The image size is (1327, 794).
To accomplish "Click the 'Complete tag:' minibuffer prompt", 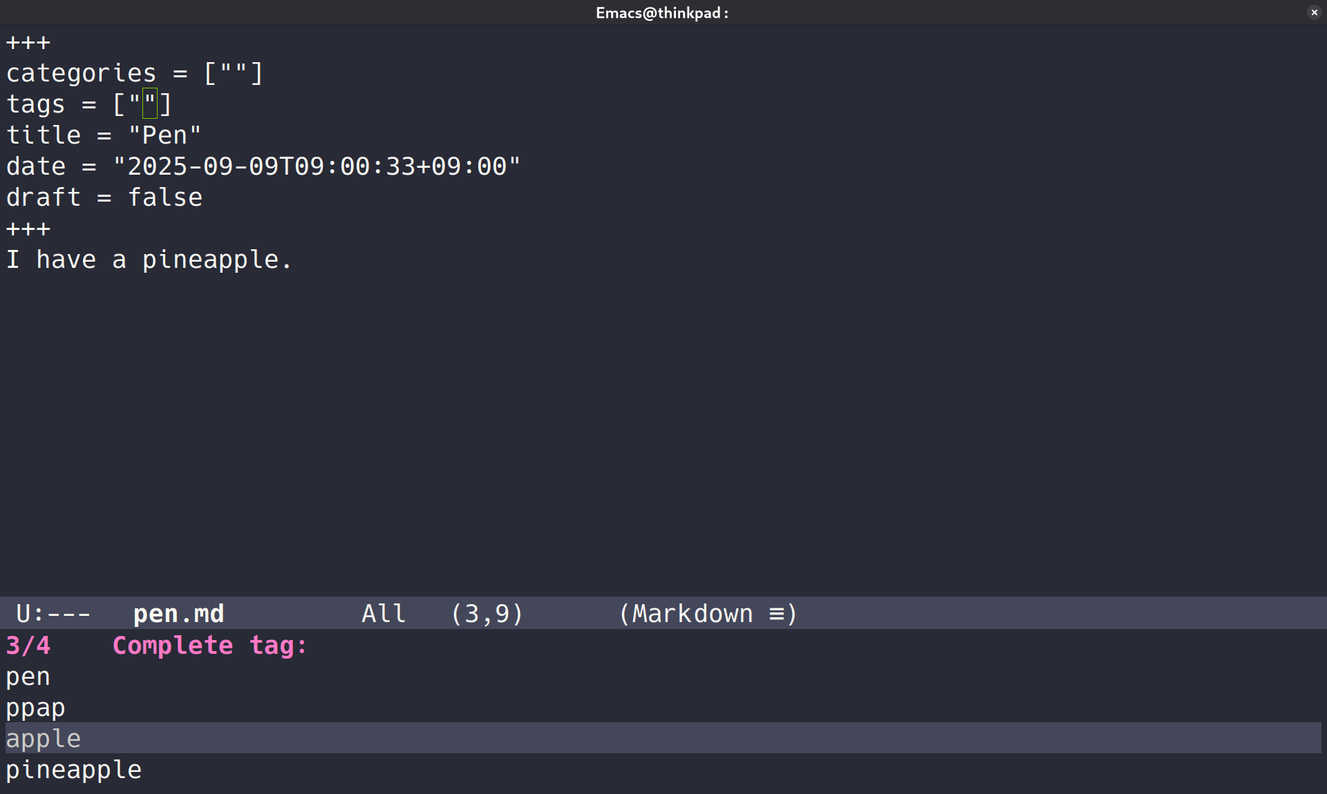I will (x=209, y=646).
